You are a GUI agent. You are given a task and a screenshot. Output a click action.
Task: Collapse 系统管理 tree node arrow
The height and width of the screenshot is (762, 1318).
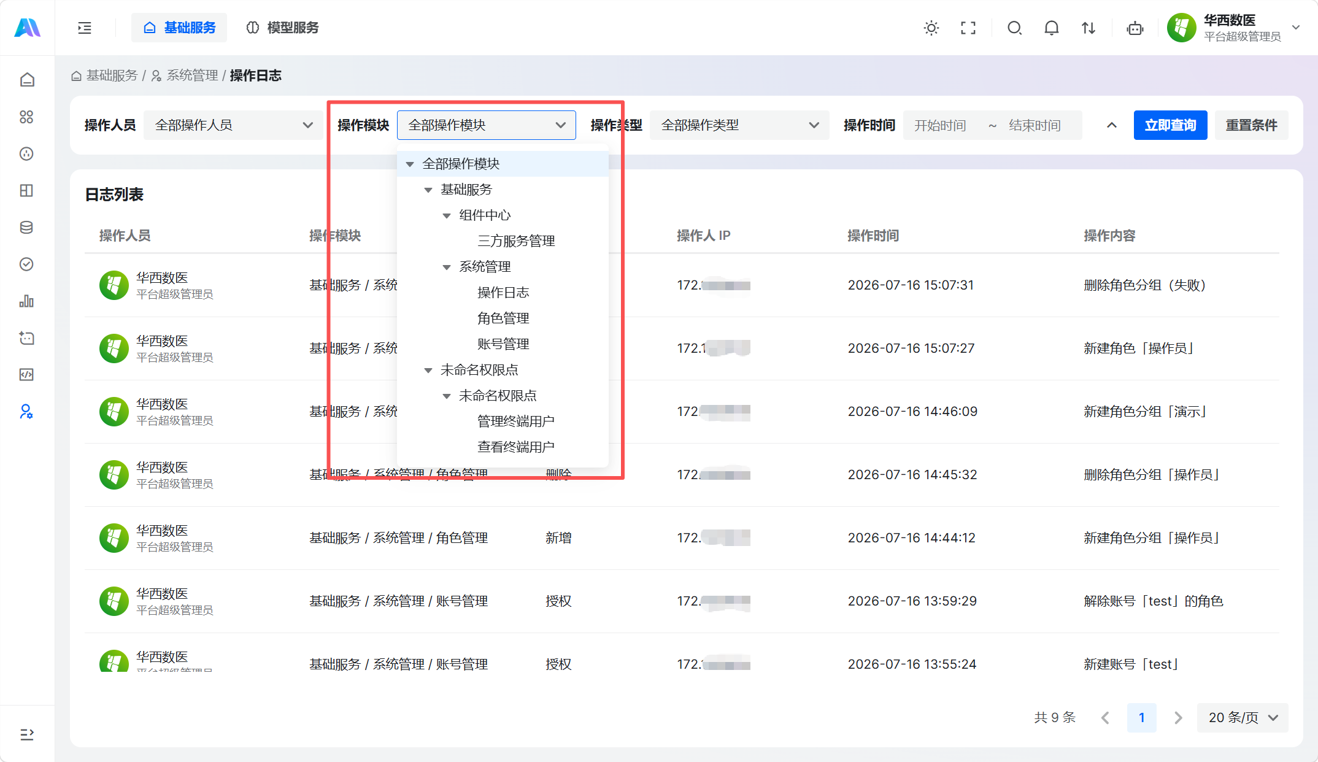(447, 267)
